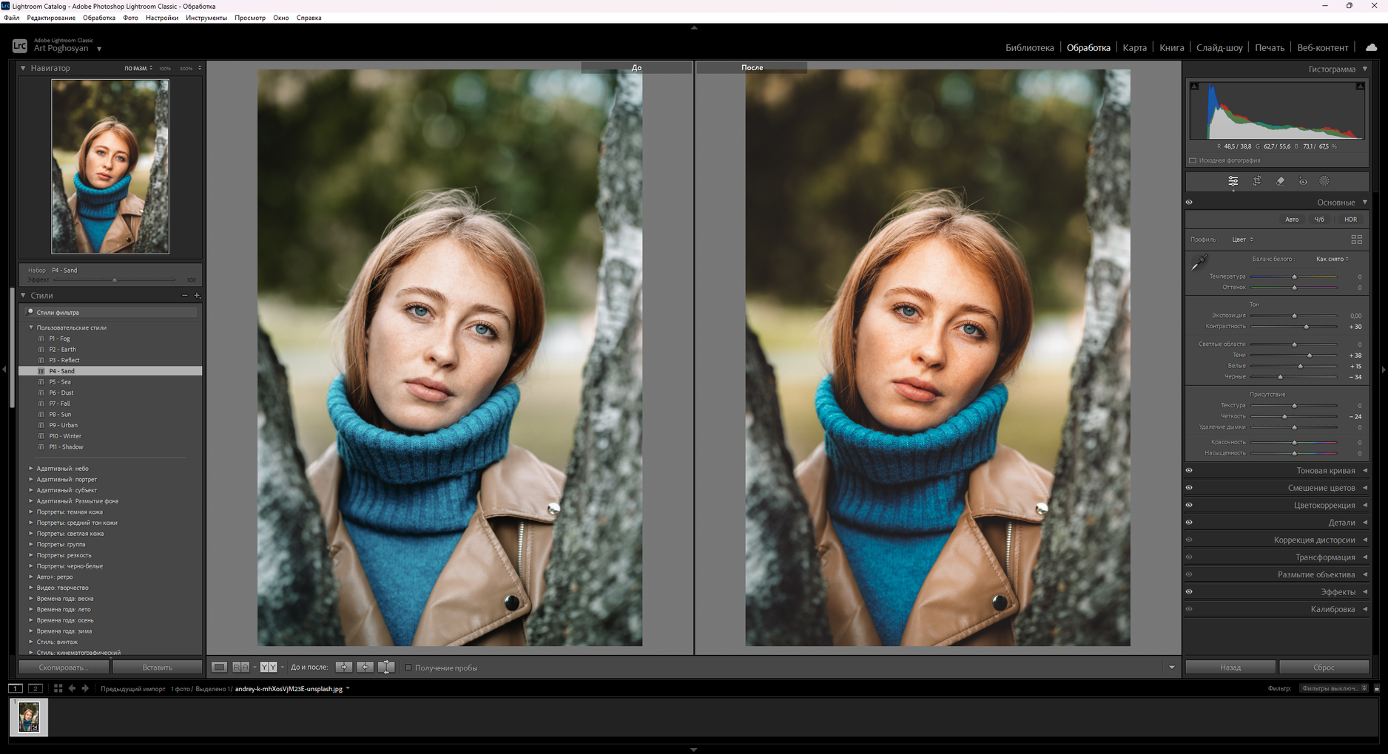Expand the Цветокоррекция panel

[x=1324, y=505]
